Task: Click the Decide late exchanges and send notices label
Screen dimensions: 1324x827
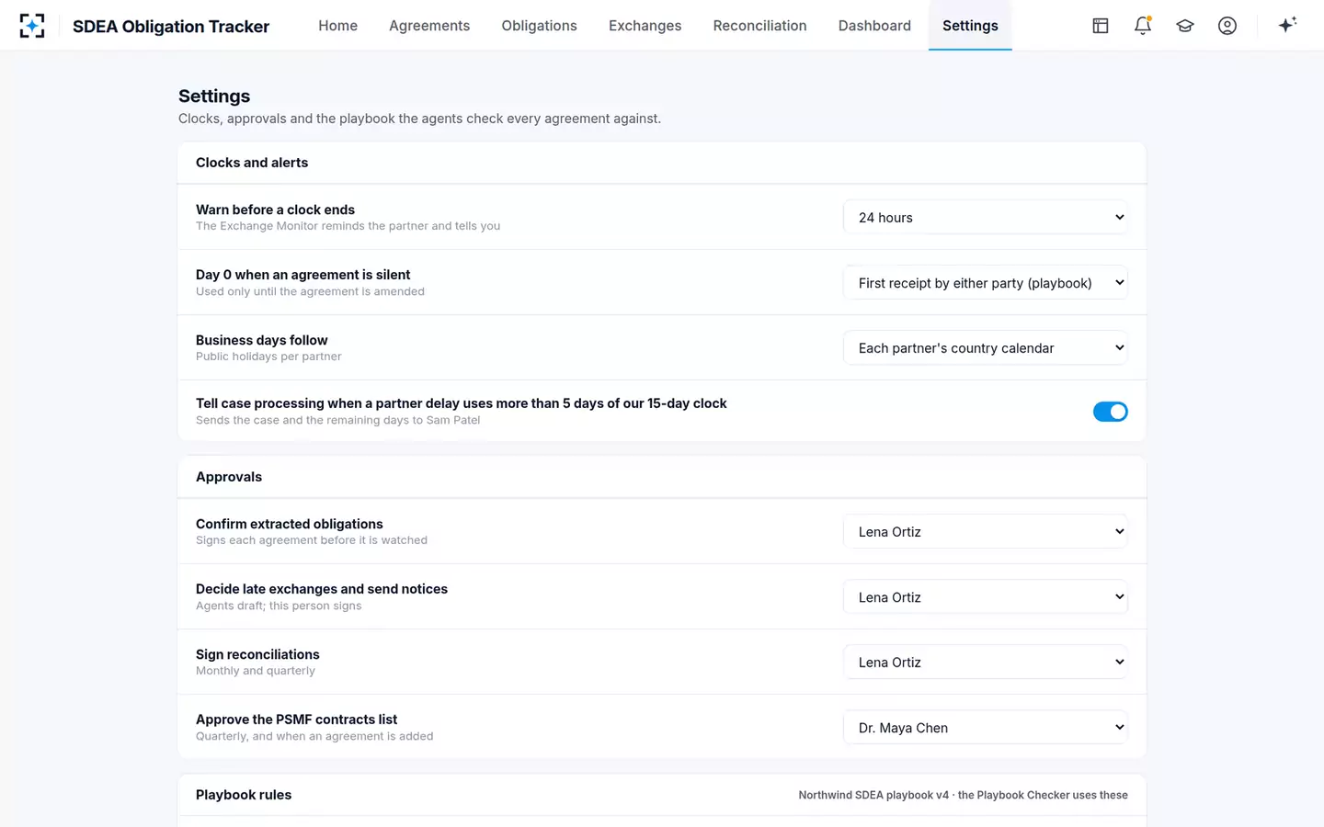Action: point(322,589)
